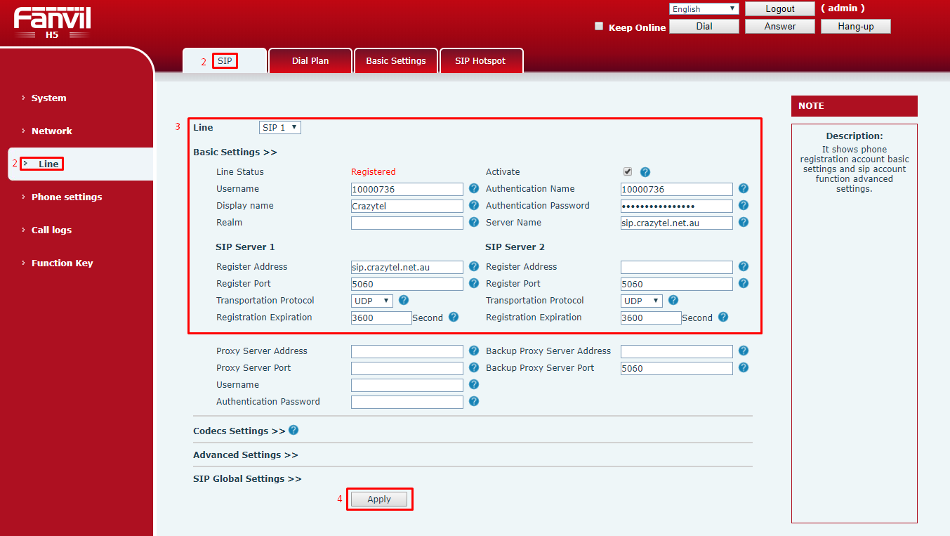This screenshot has width=950, height=536.
Task: Click the Logout button
Action: point(779,9)
